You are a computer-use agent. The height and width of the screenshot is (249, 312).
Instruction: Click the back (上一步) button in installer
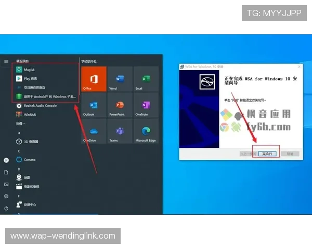click(249, 154)
